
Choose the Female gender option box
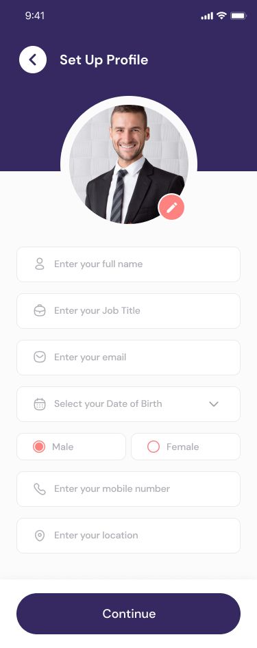point(186,447)
